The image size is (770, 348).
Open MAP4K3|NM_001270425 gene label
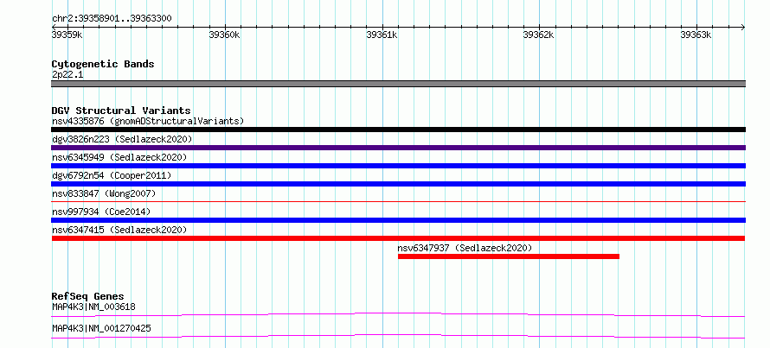coord(101,328)
